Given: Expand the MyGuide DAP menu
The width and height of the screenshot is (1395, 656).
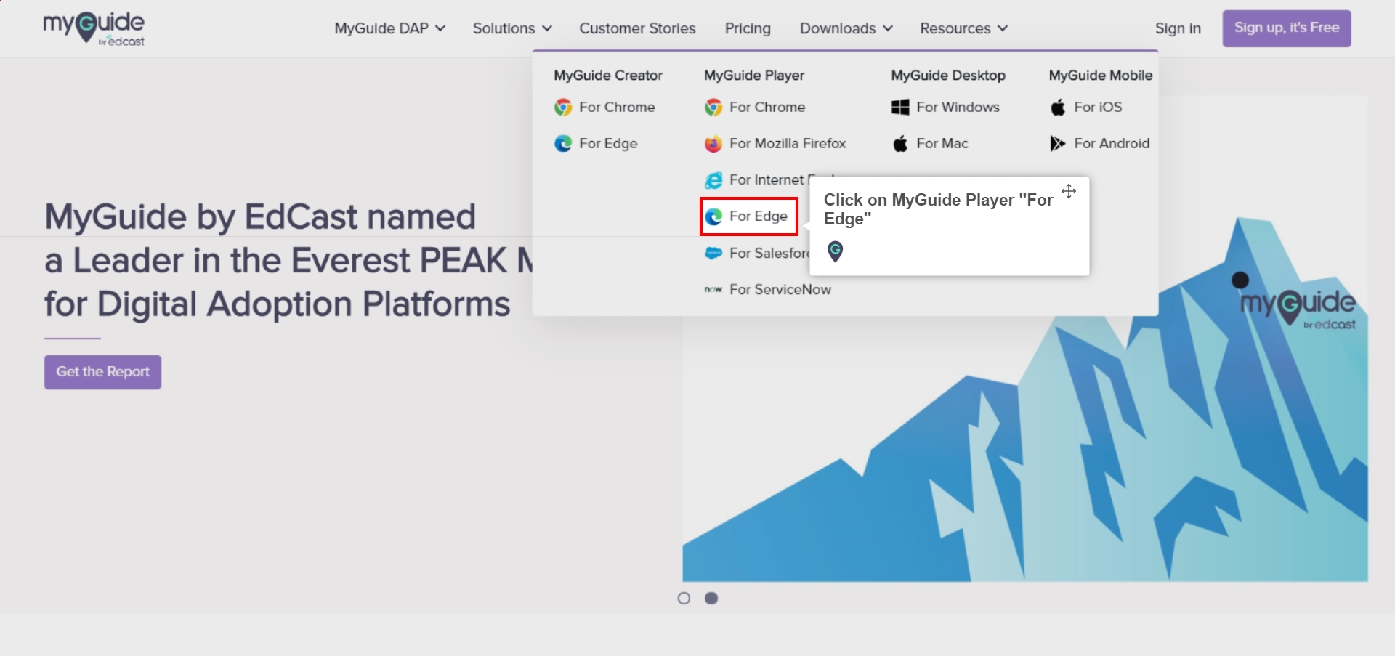Looking at the screenshot, I should click(x=390, y=28).
